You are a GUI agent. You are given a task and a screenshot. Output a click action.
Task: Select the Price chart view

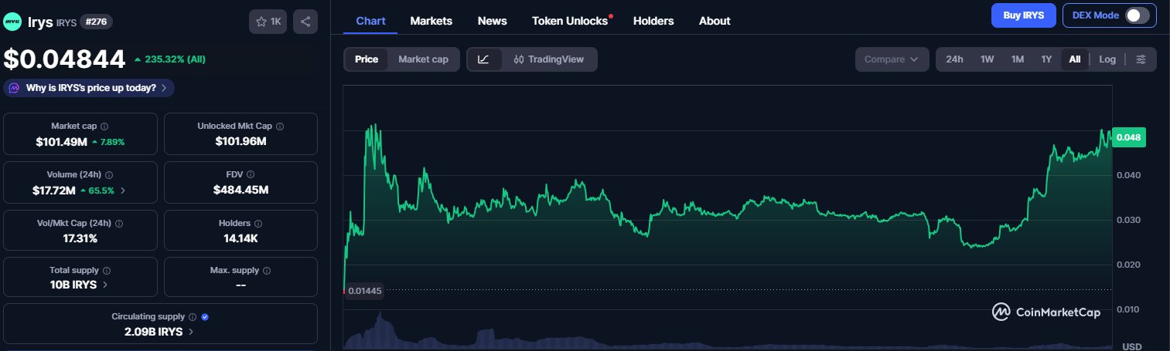click(x=367, y=59)
